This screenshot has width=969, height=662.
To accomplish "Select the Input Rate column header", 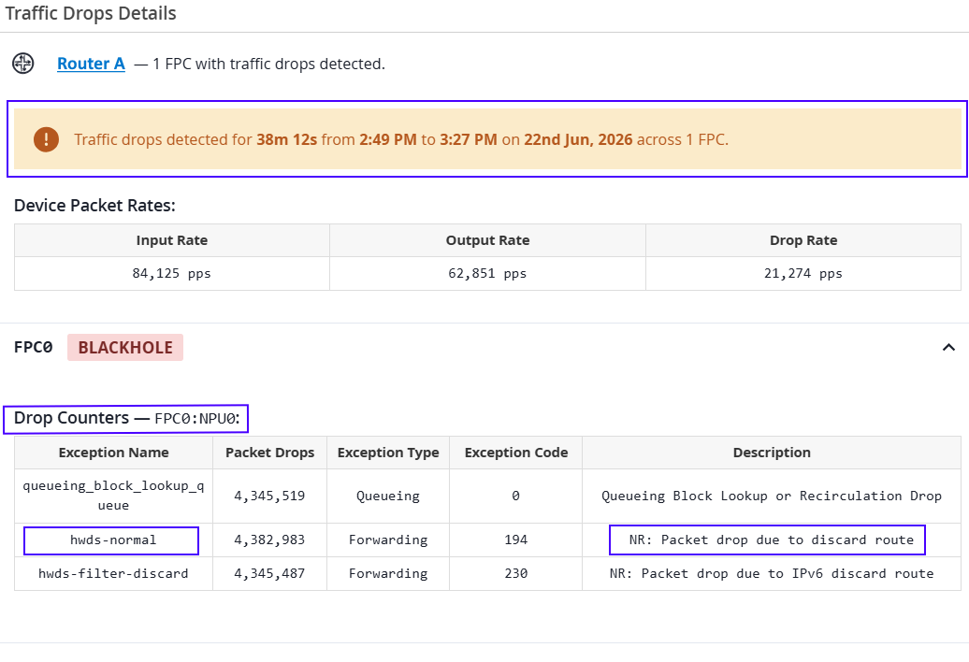I will click(x=172, y=240).
